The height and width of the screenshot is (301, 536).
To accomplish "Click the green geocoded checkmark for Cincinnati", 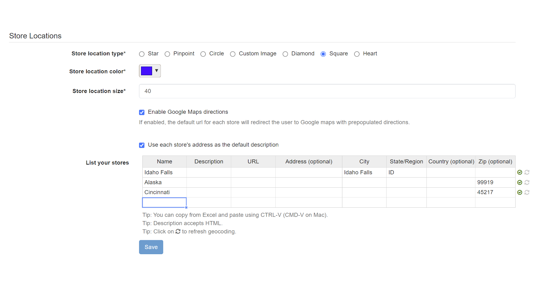I will pyautogui.click(x=520, y=192).
